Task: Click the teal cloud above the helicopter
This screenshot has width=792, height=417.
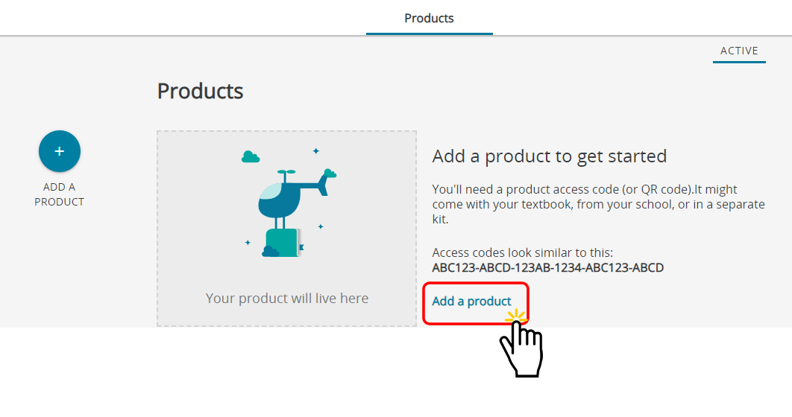Action: (x=251, y=157)
